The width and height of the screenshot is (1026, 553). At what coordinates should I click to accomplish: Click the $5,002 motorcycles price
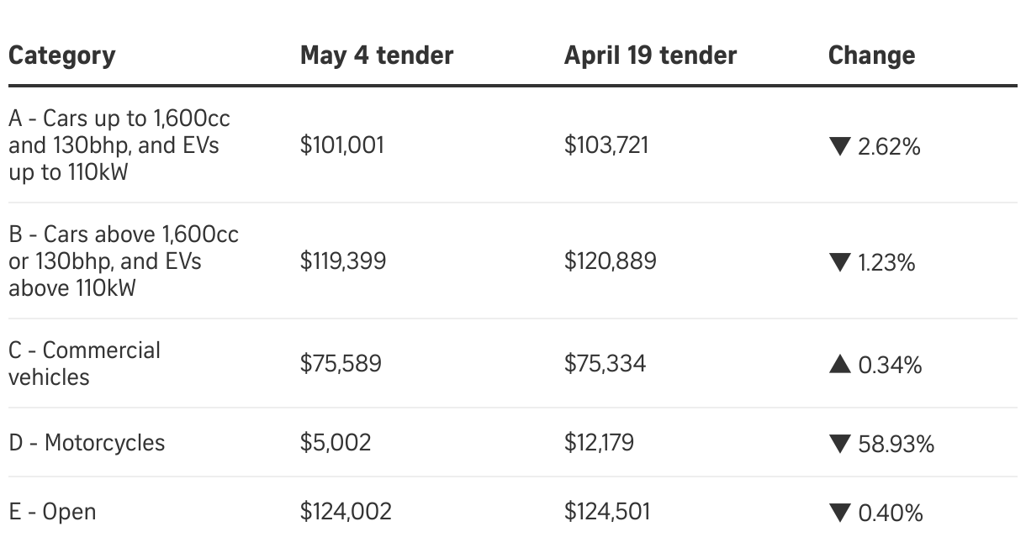(336, 443)
